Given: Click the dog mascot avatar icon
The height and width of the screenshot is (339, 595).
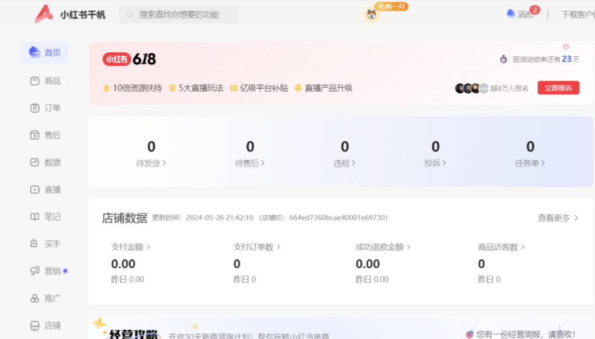Looking at the screenshot, I should click(x=371, y=15).
